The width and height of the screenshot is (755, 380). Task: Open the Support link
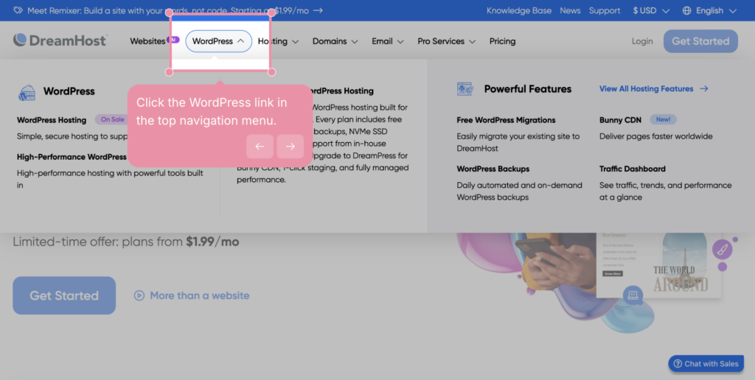pos(605,10)
